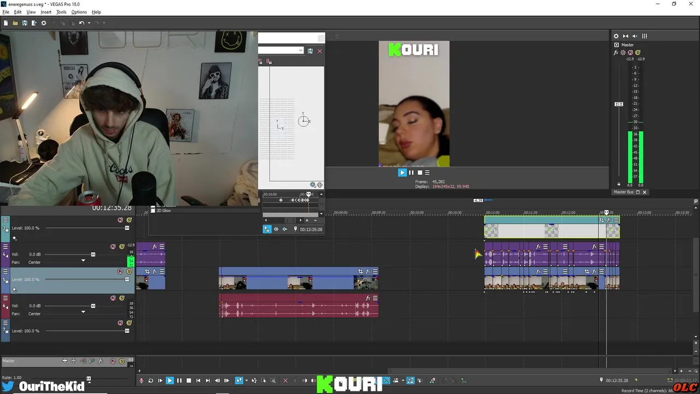Click Master Bus panel undock window icon
Screen dimensions: 700x394
point(638,192)
